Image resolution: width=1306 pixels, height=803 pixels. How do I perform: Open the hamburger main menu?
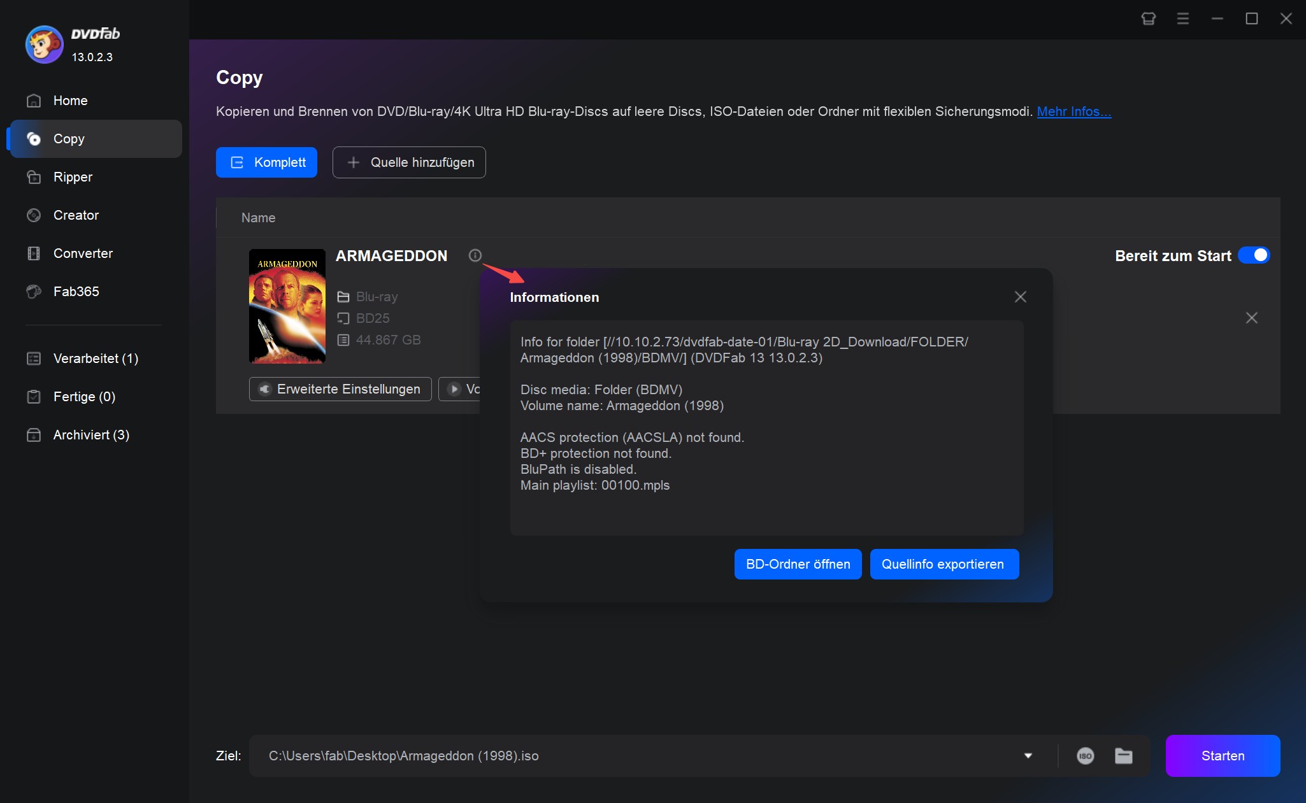pos(1183,18)
